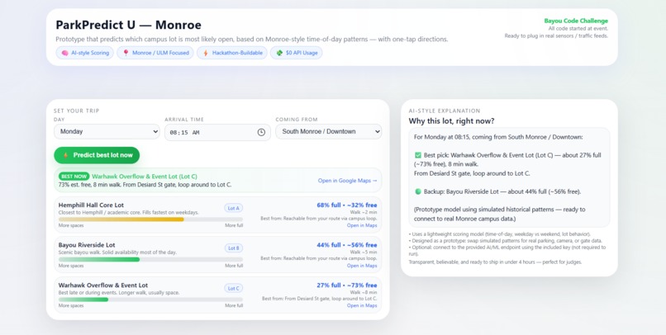Open in Maps for Bayou Riverside Lot
The height and width of the screenshot is (335, 666).
pos(362,266)
